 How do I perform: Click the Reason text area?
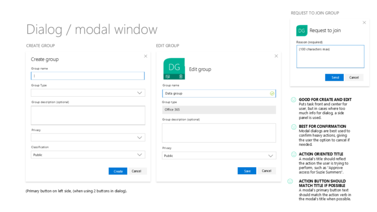pos(330,57)
